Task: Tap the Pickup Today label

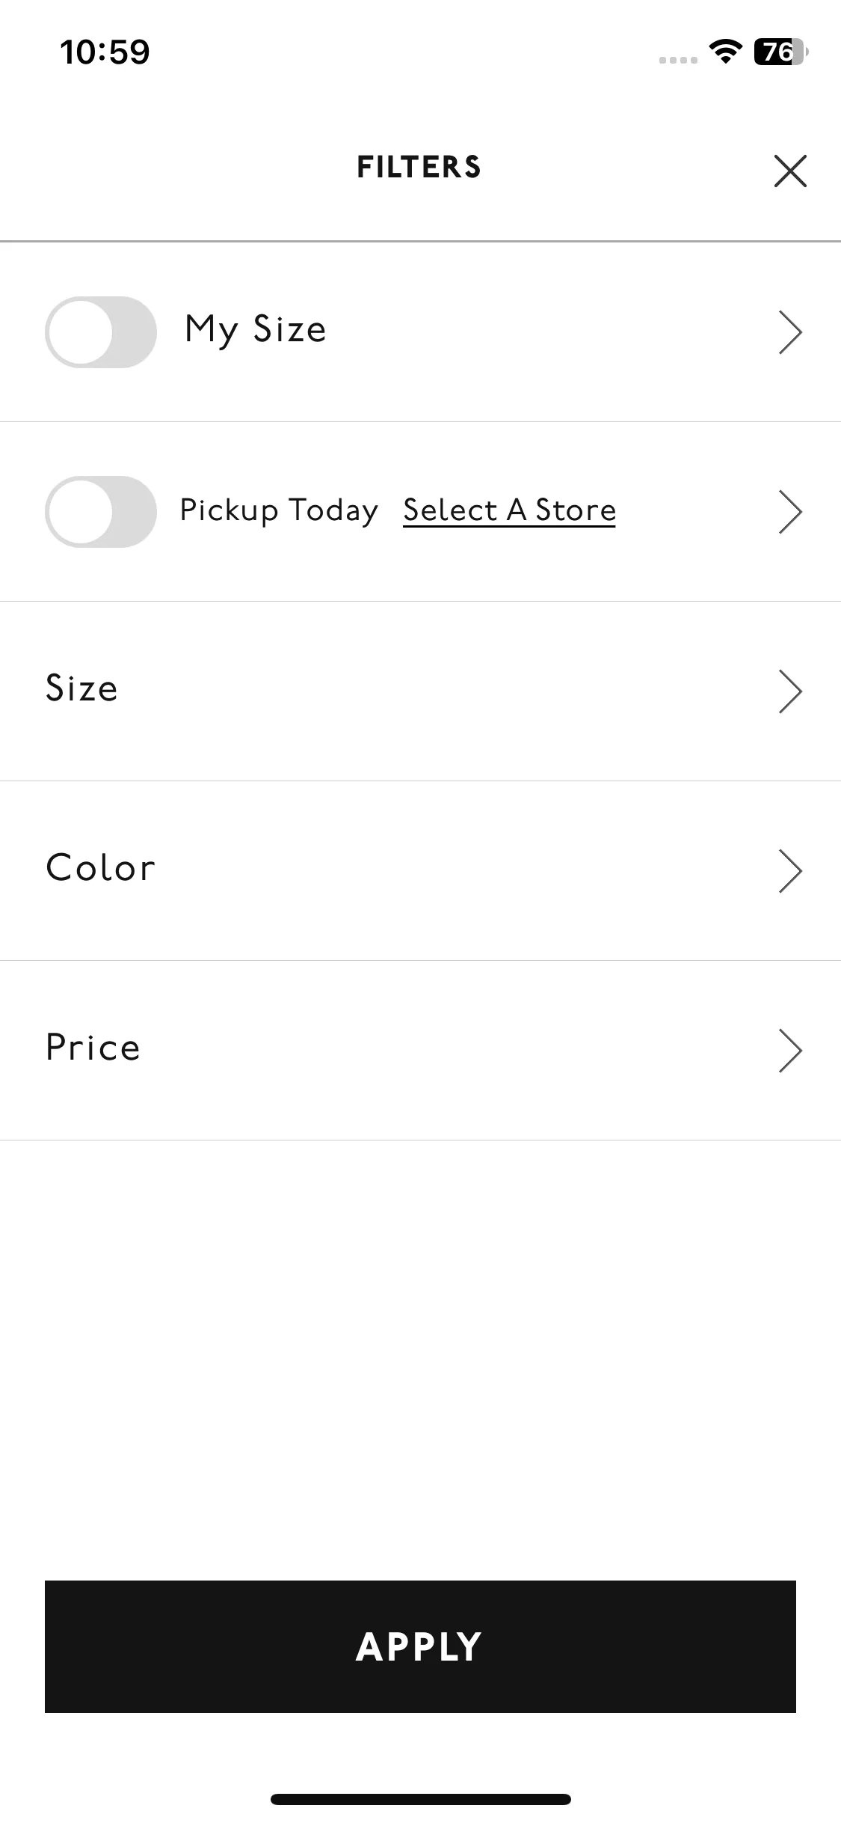Action: tap(279, 511)
